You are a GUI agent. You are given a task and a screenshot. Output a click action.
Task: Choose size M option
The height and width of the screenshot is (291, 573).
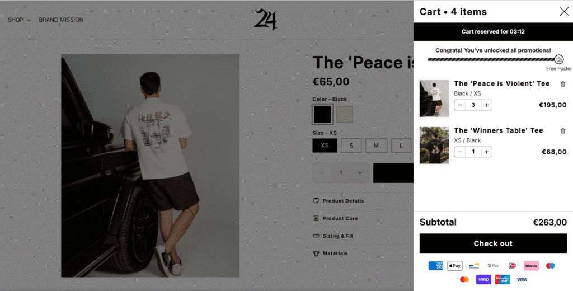(376, 145)
